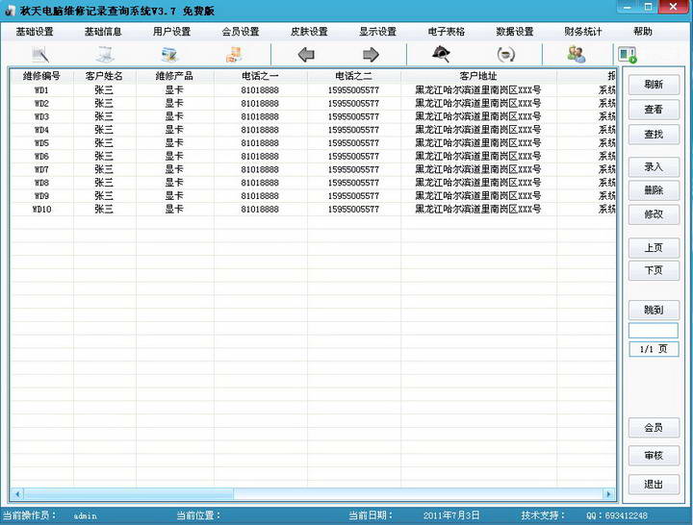Click the 1/1 页 page indicator
Viewport: 693px width, 525px height.
[x=654, y=349]
